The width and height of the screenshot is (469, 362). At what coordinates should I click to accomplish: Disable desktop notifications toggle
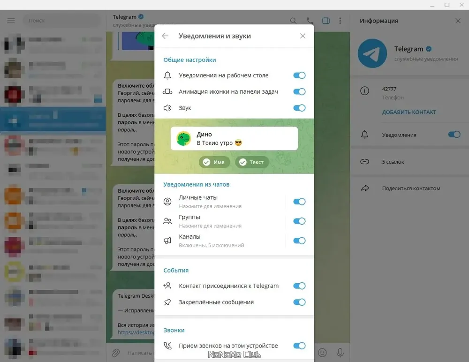[299, 75]
